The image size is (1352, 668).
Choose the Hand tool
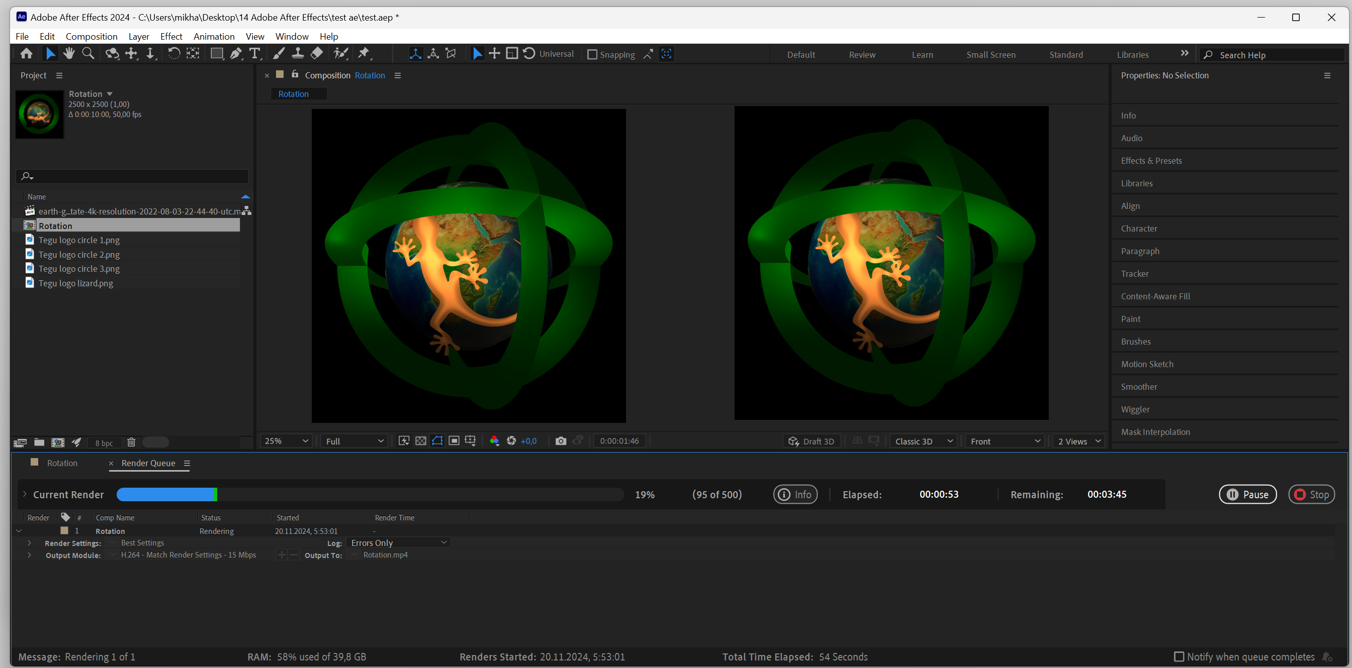coord(69,53)
